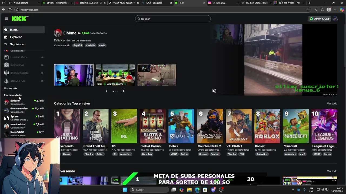
Task: Click Ver todo for Categorías Top
Action: pos(332,103)
